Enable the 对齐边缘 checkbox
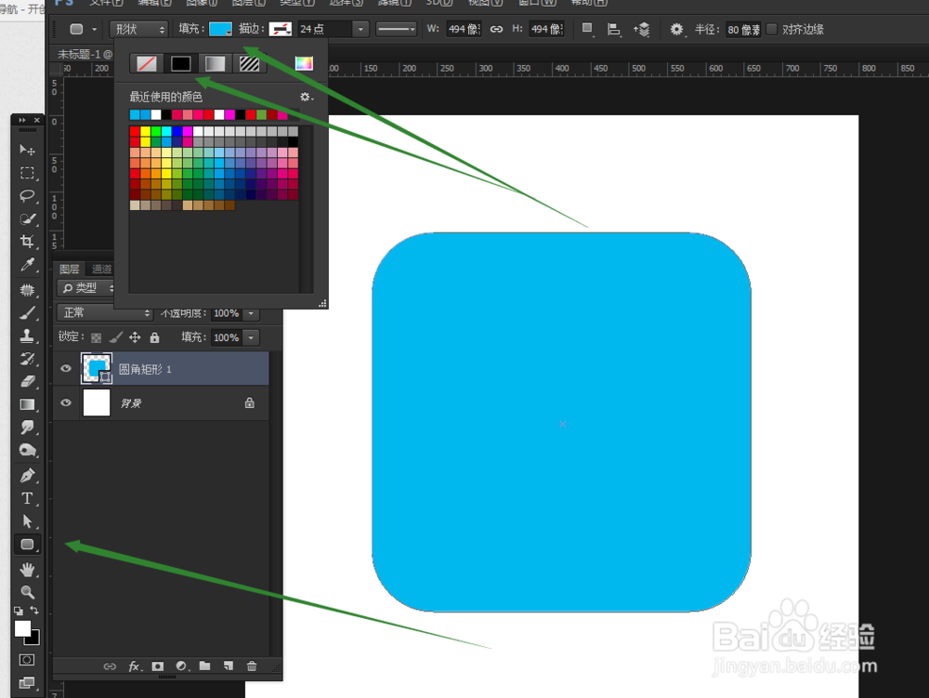The image size is (929, 698). (x=772, y=29)
